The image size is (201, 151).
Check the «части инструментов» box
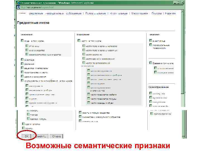(88, 70)
